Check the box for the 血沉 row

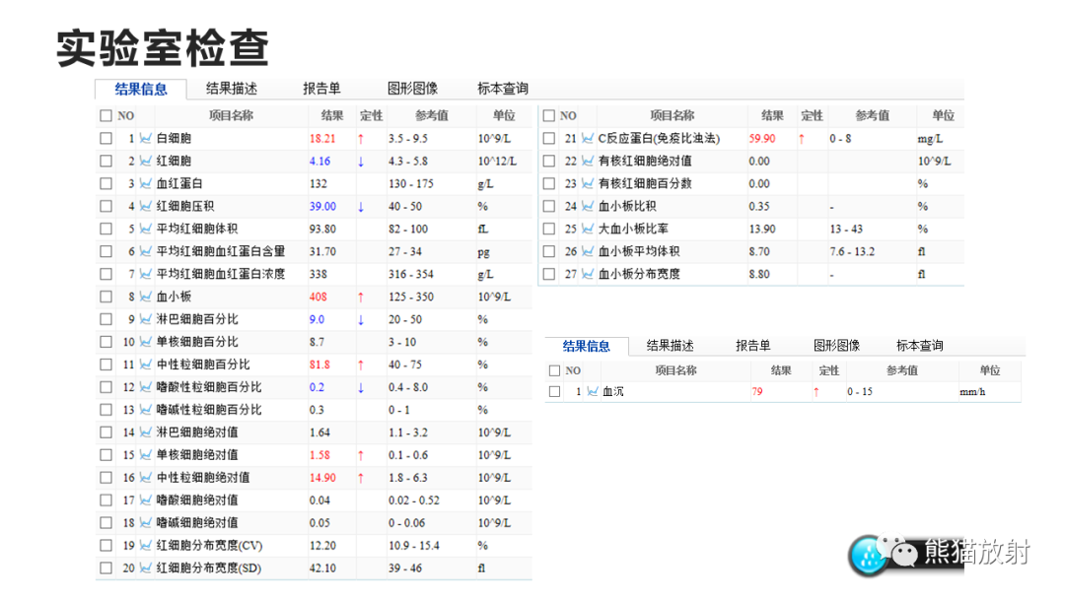pos(555,391)
